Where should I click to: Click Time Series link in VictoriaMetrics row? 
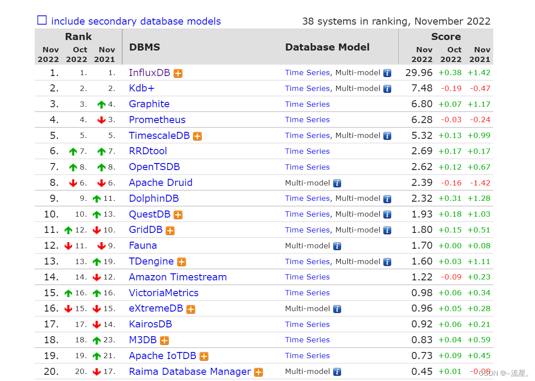(307, 293)
